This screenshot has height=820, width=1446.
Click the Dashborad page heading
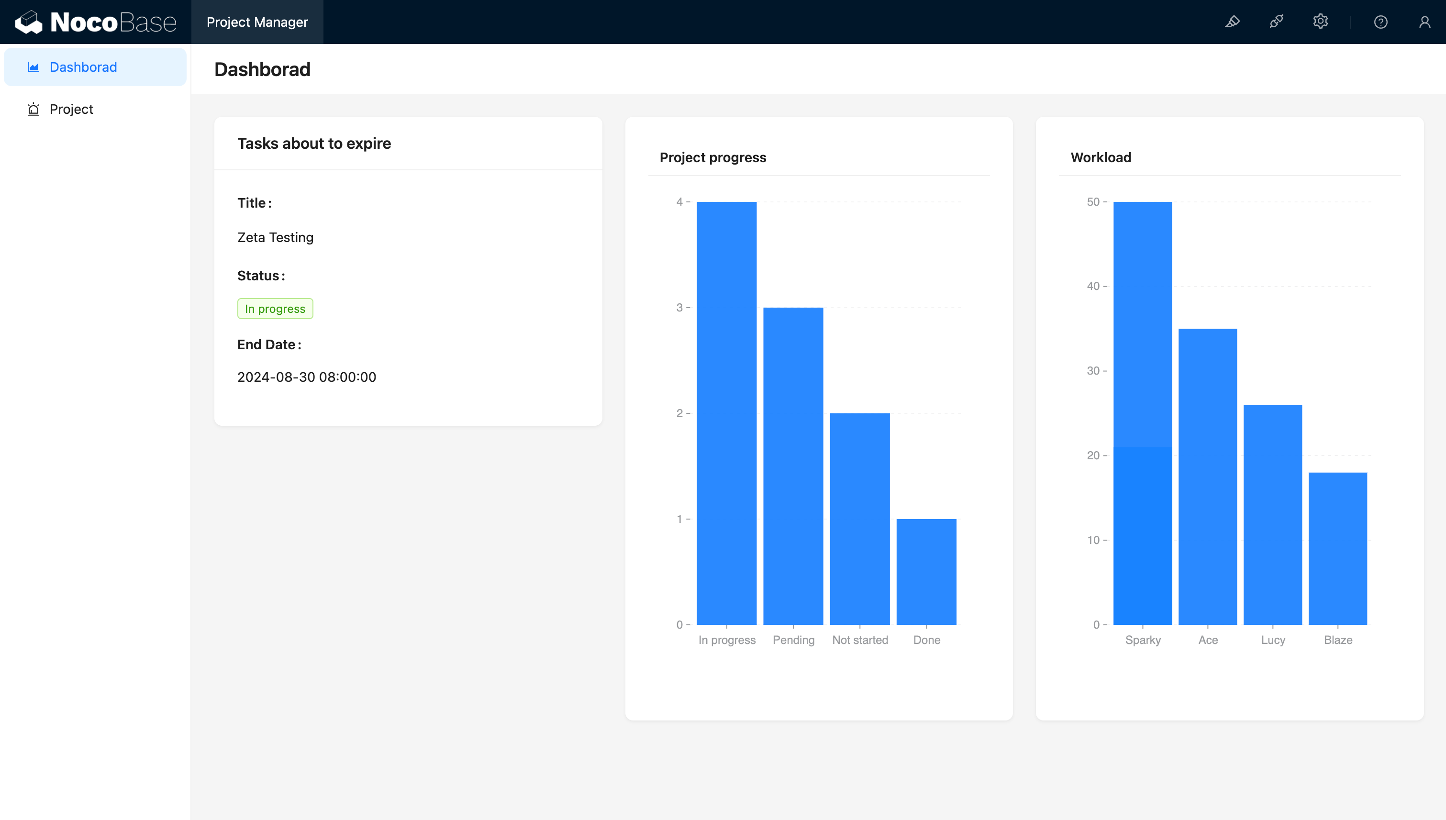pos(263,69)
